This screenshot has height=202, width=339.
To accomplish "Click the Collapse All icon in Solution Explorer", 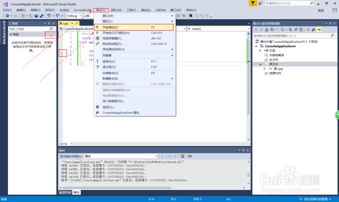I will point(296,29).
